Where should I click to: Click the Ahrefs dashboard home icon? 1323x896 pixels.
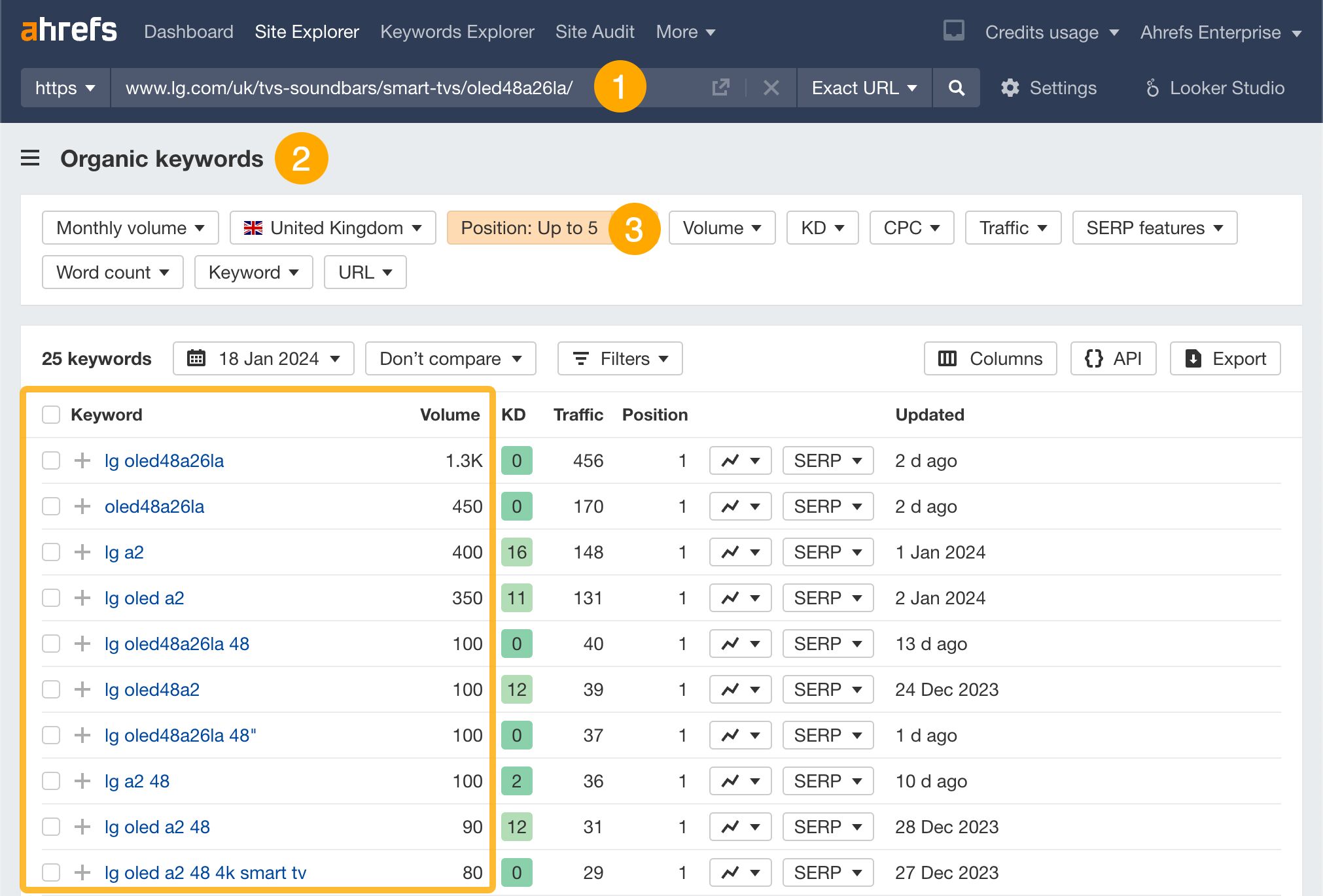pyautogui.click(x=68, y=31)
